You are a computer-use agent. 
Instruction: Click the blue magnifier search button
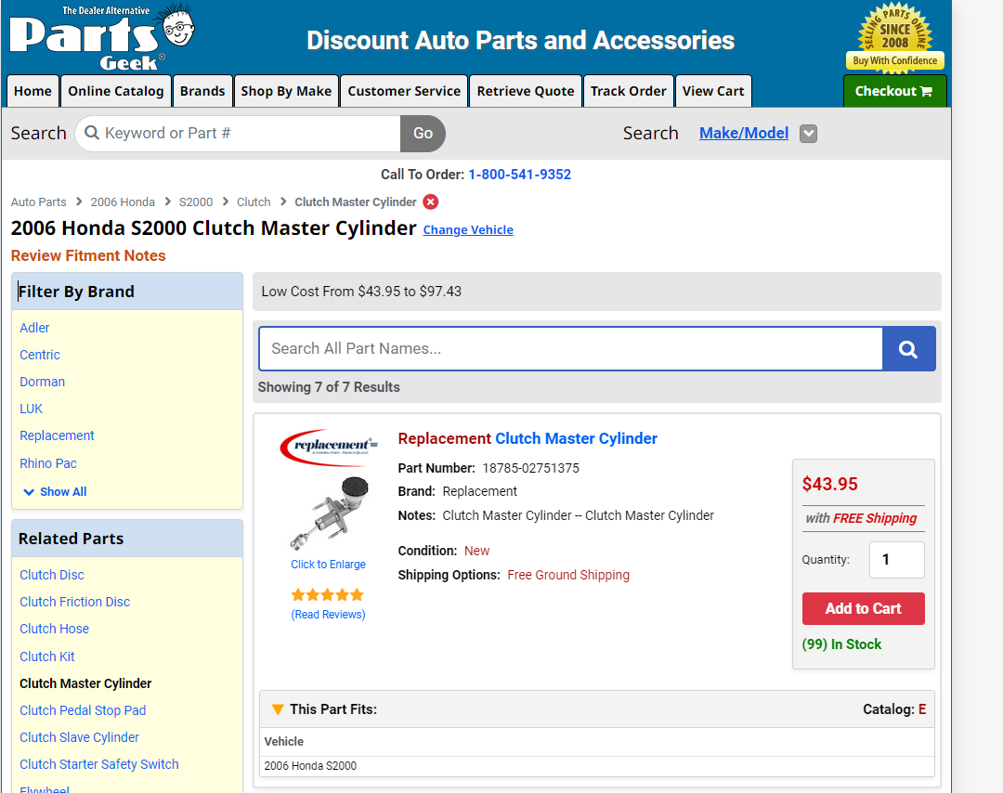coord(908,349)
